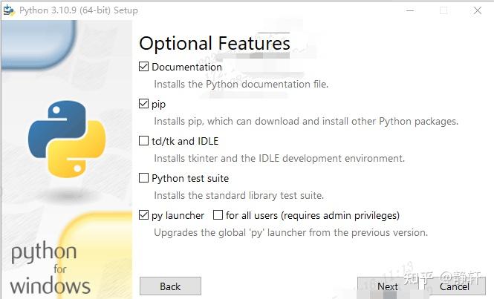Click the Python icon in the title bar
Image resolution: width=494 pixels, height=299 pixels.
9,10
